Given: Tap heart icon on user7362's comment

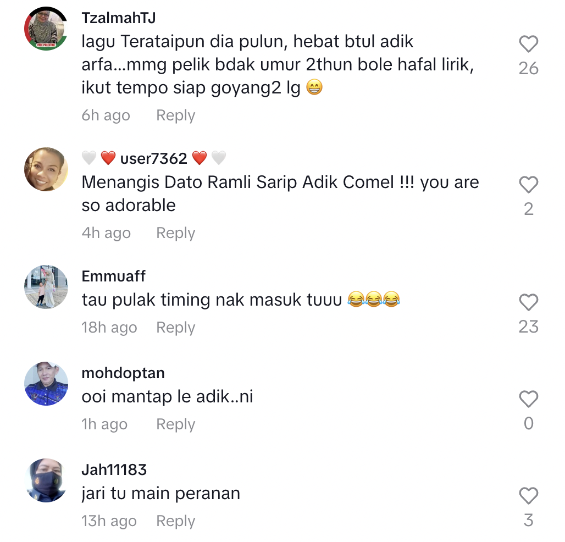Looking at the screenshot, I should (x=528, y=185).
